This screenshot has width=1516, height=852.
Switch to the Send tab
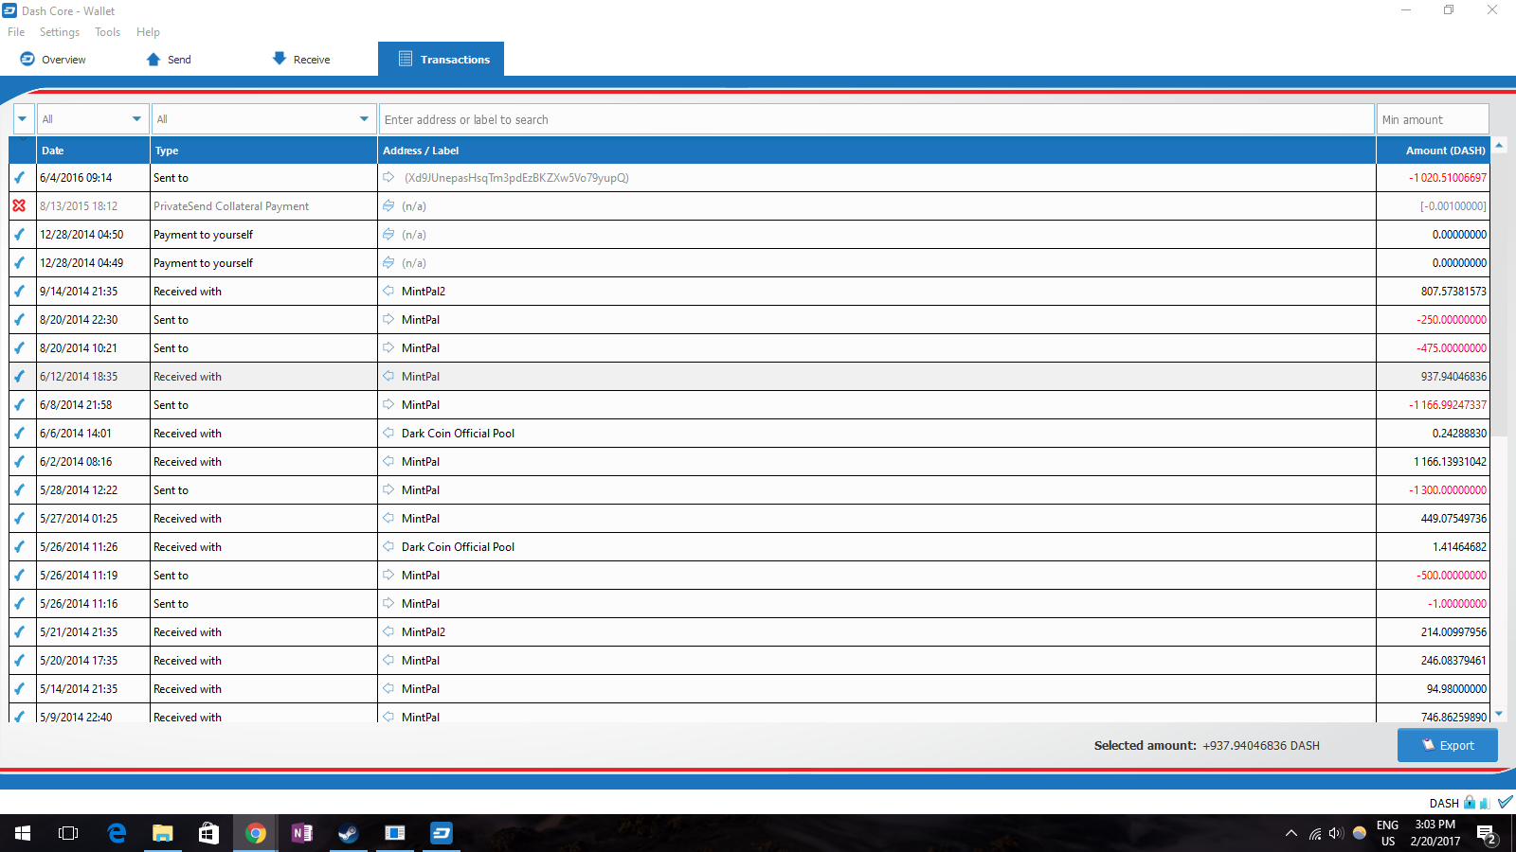[x=169, y=60]
